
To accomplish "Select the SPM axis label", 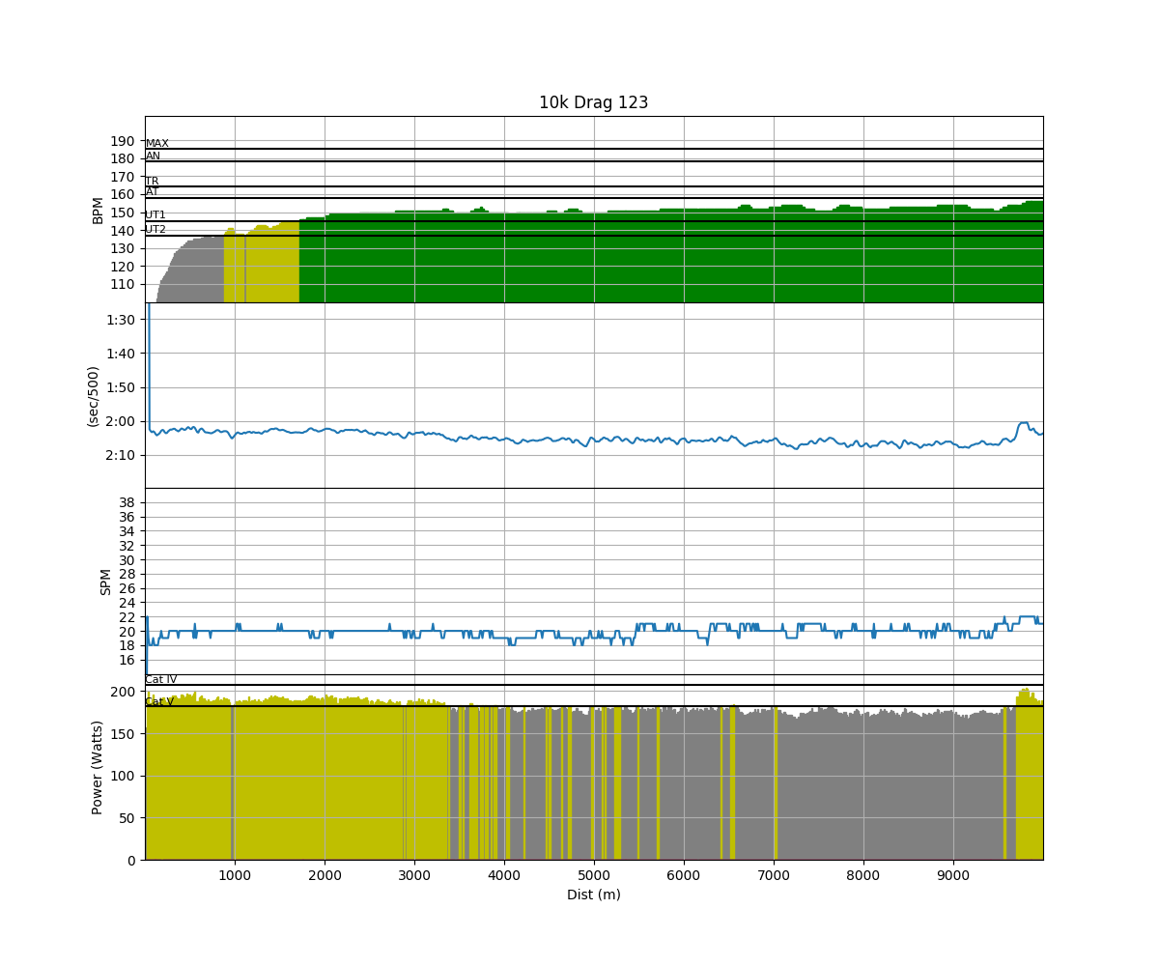I will coord(106,582).
